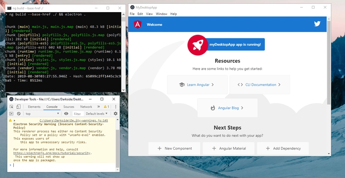Click the command prompt window icon
Viewport: 345px width, 178px height.
pyautogui.click(x=9, y=8)
